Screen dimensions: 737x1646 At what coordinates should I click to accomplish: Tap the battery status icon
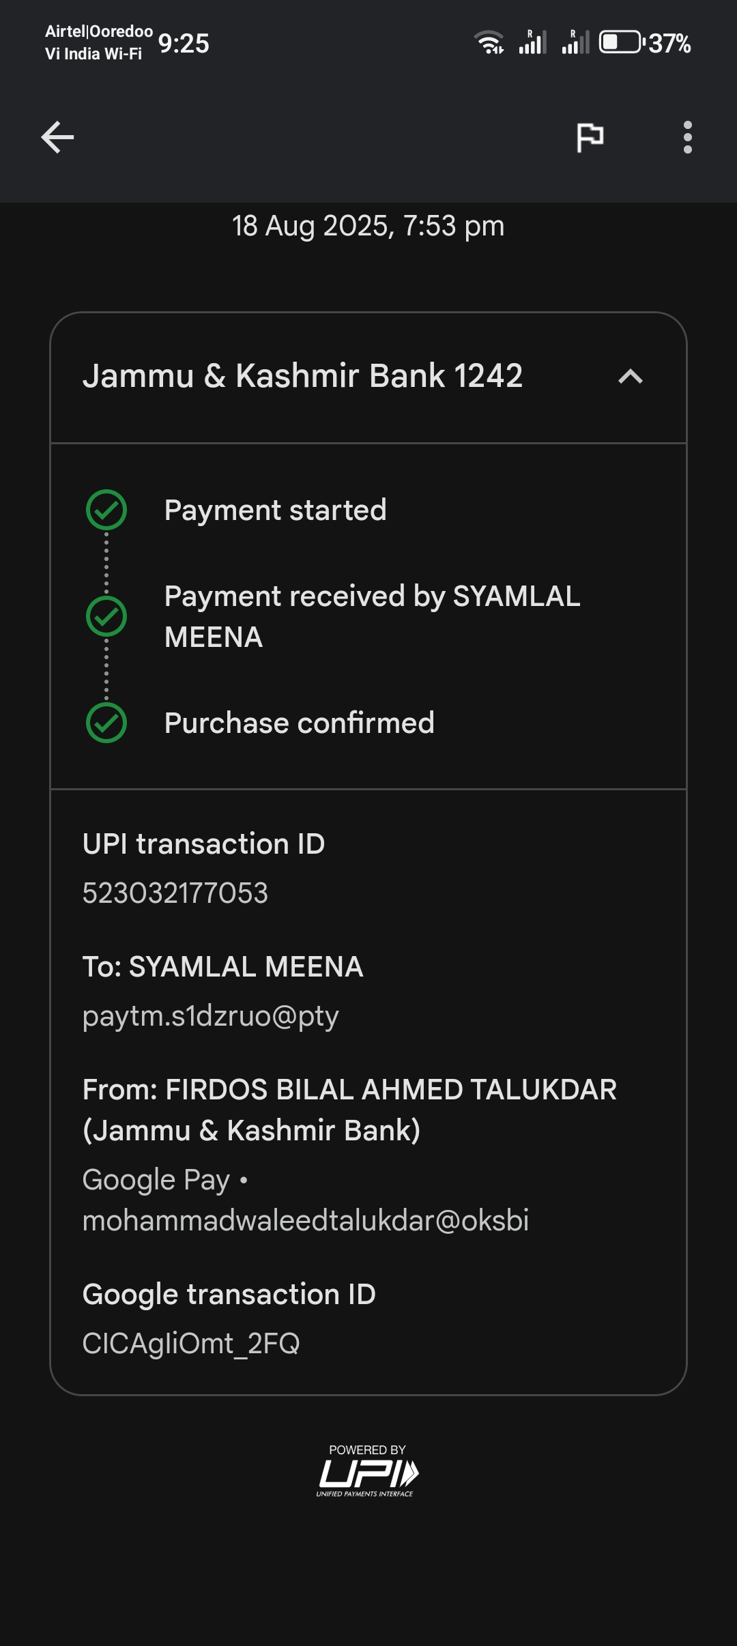[620, 42]
